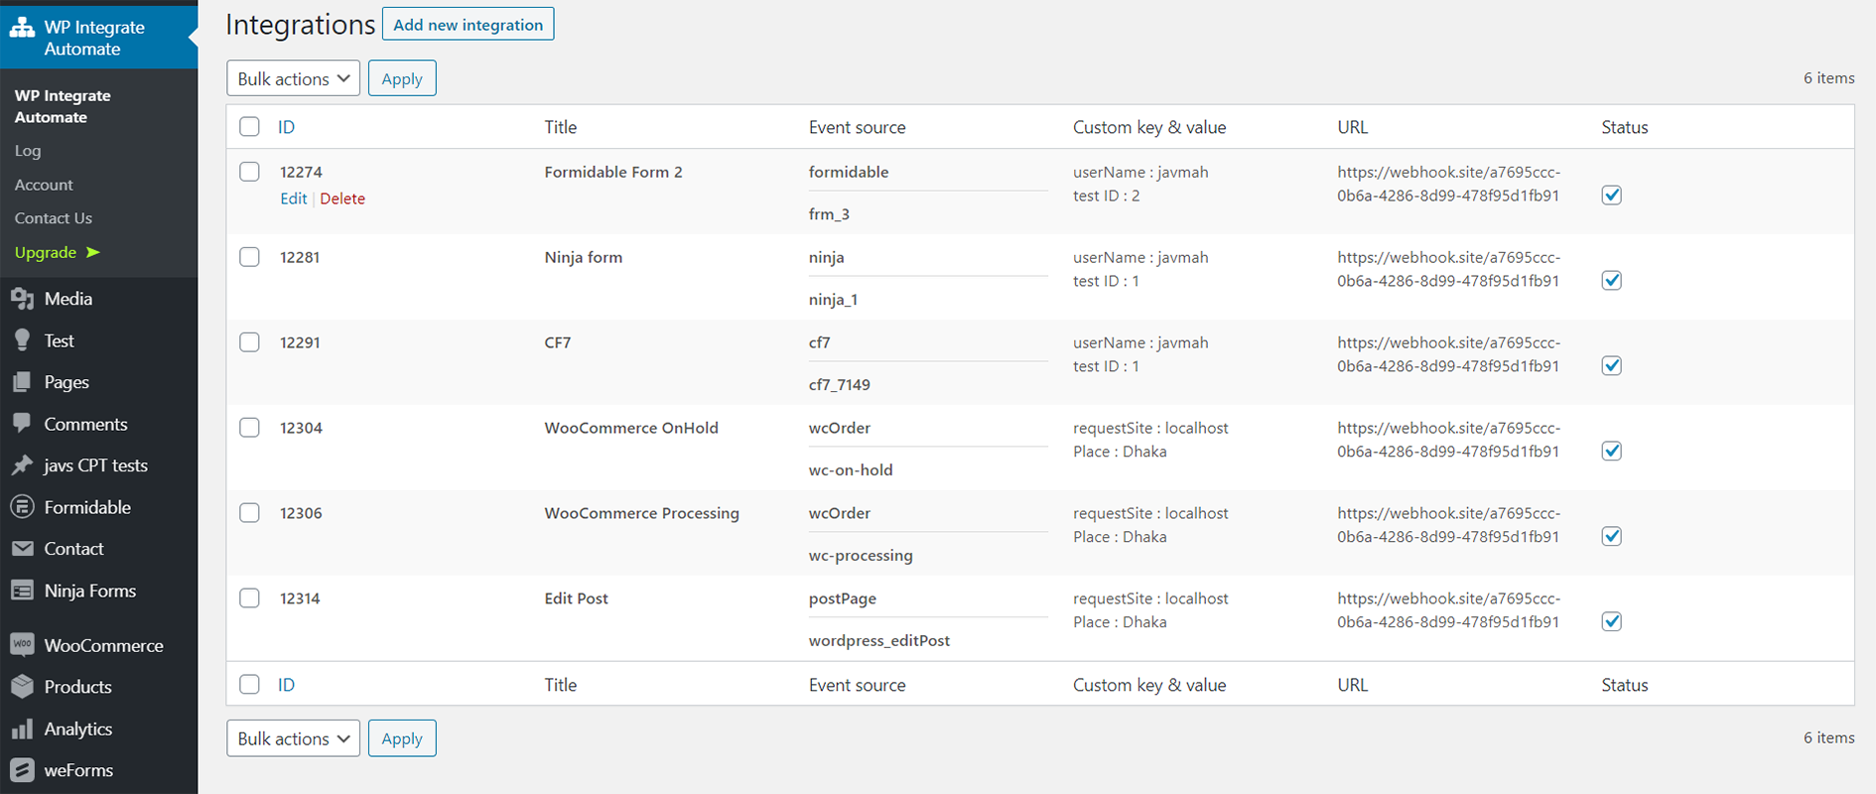
Task: Click the wc-on-hold event source
Action: [x=851, y=469]
